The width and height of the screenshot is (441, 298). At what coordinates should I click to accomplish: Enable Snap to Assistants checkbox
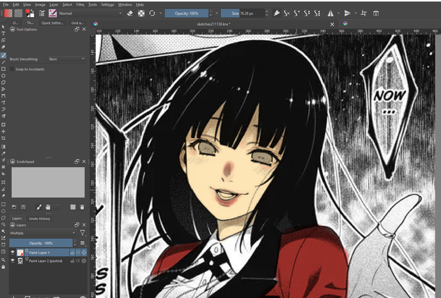click(12, 69)
